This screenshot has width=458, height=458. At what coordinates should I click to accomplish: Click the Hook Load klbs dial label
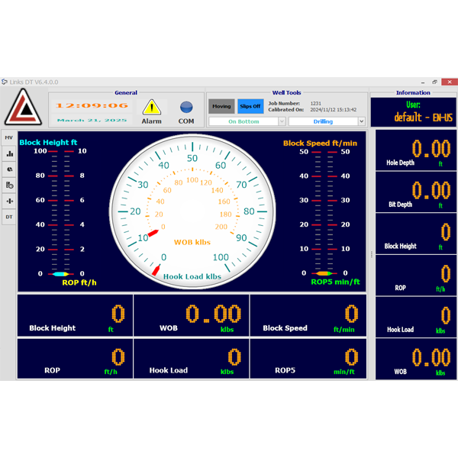(192, 276)
